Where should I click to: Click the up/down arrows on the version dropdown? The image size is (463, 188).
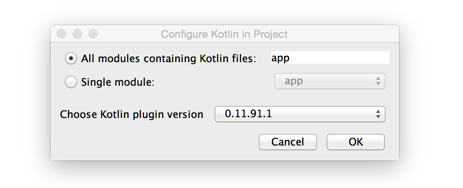coord(378,114)
